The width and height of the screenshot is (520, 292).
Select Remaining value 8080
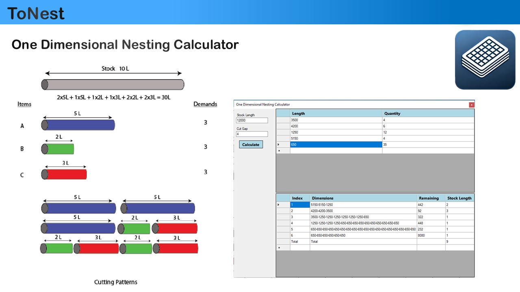[431, 235]
